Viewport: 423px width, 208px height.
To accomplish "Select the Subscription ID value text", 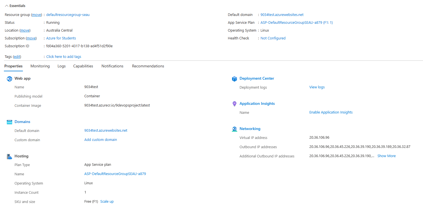I will pyautogui.click(x=79, y=46).
